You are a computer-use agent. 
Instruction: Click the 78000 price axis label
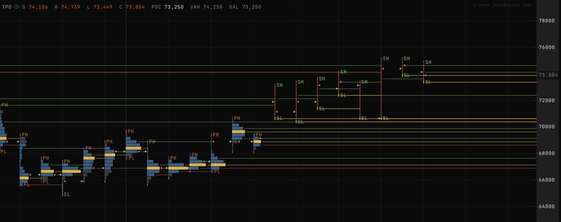(x=546, y=21)
